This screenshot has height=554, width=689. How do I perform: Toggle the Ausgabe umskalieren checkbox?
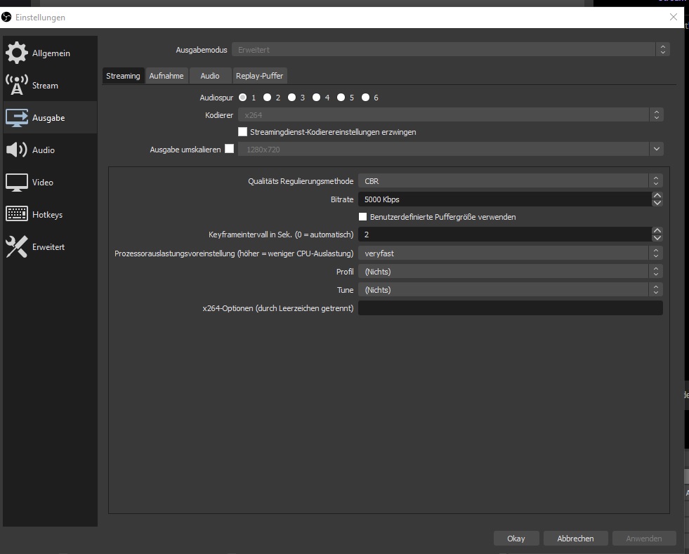(x=229, y=149)
